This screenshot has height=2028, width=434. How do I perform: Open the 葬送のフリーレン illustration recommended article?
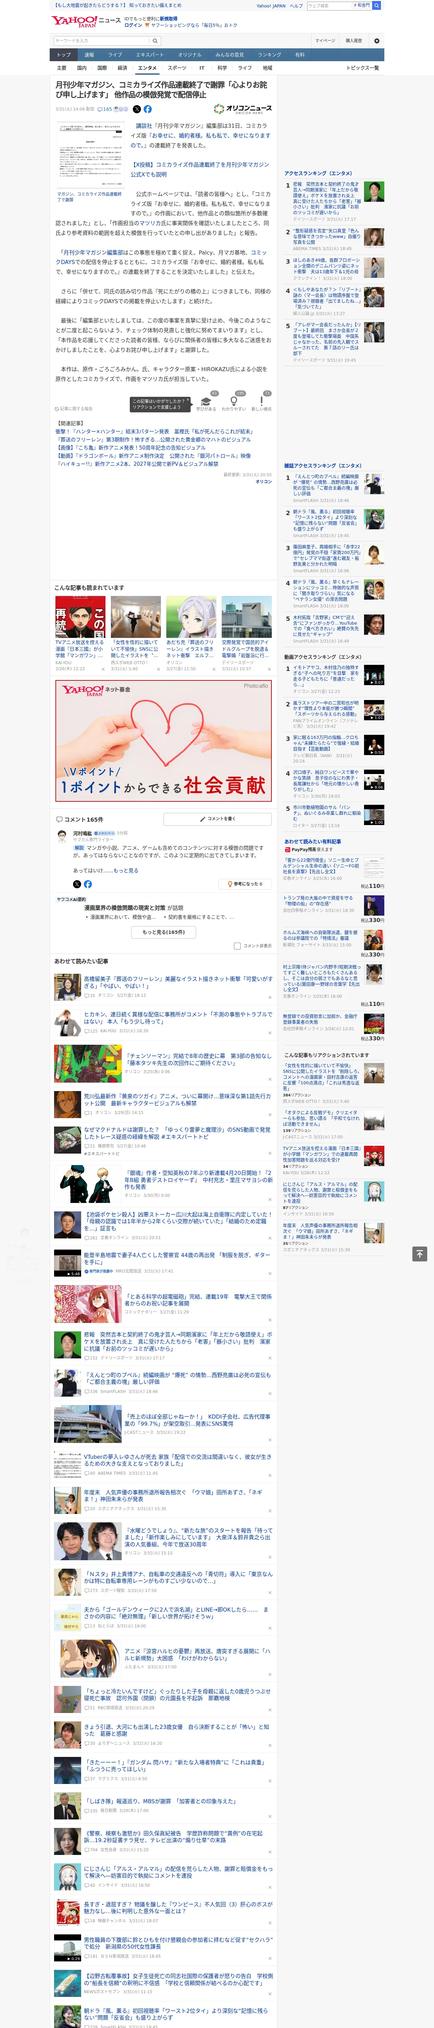178,983
